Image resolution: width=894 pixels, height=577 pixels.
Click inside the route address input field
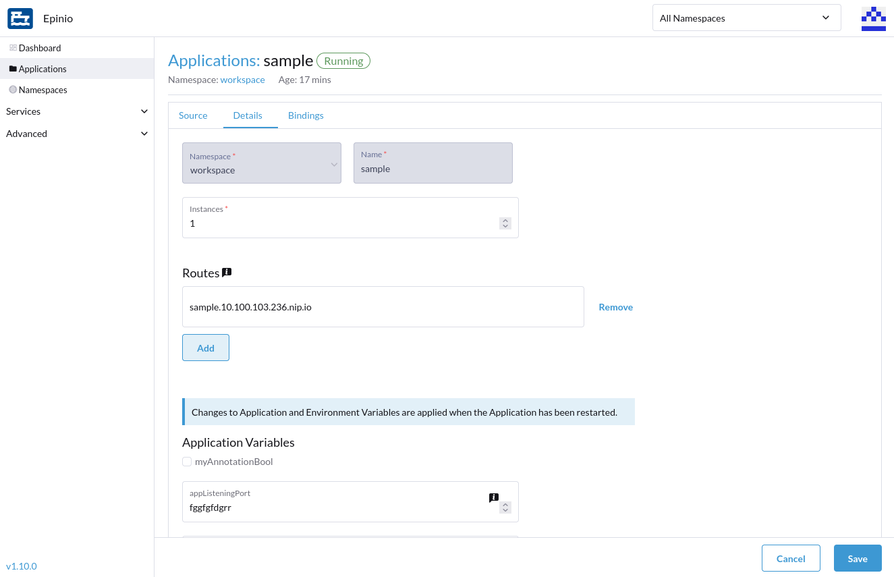[383, 306]
